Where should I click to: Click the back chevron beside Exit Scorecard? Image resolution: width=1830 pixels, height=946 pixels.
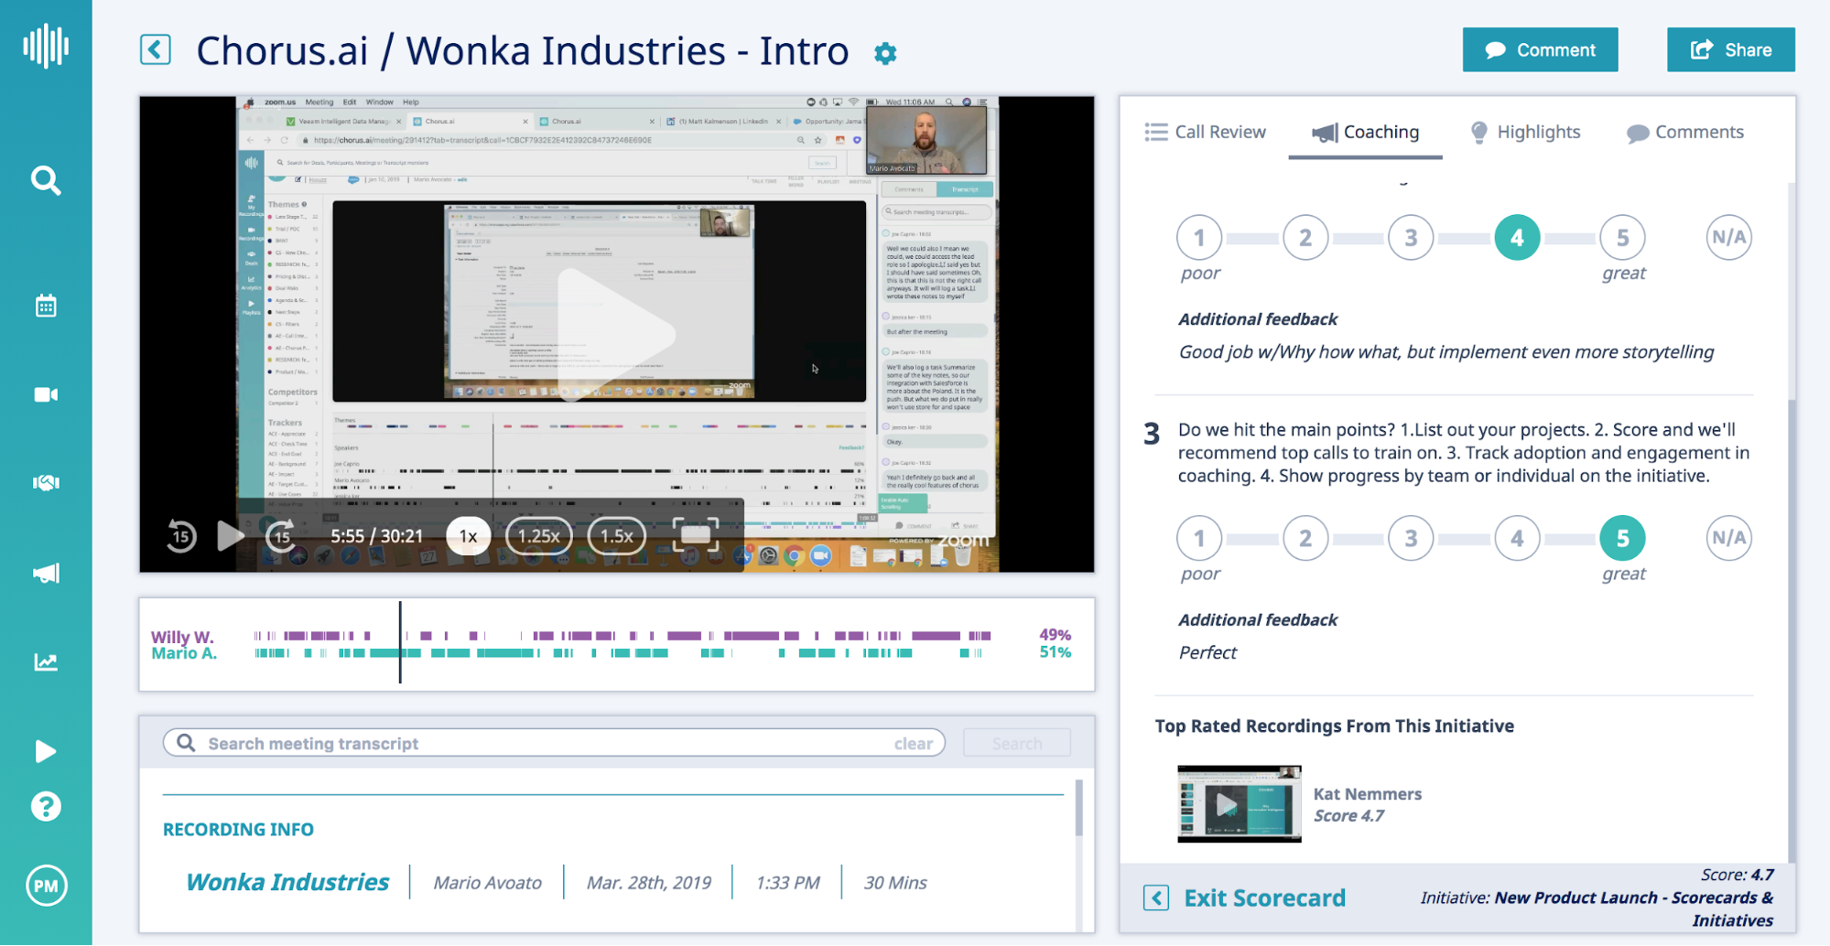tap(1155, 898)
